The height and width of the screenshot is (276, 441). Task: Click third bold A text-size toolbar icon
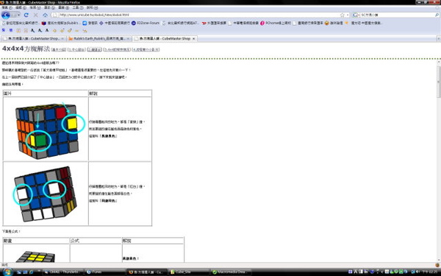coord(47,30)
